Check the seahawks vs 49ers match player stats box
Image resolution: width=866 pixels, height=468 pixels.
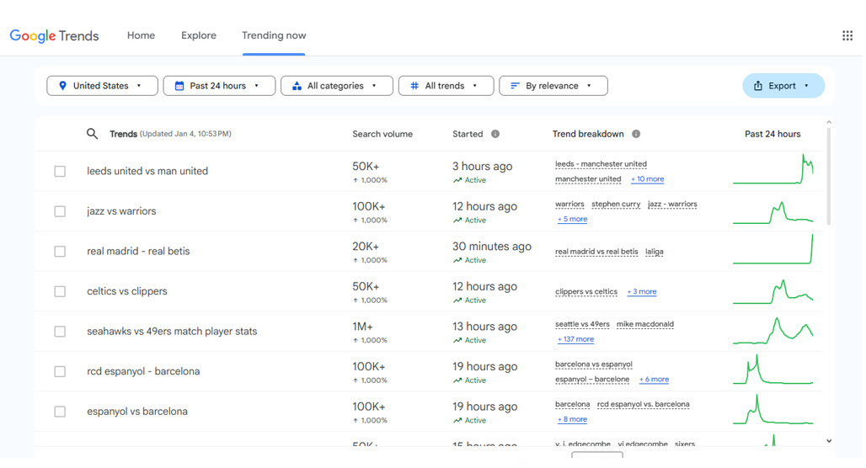[60, 331]
